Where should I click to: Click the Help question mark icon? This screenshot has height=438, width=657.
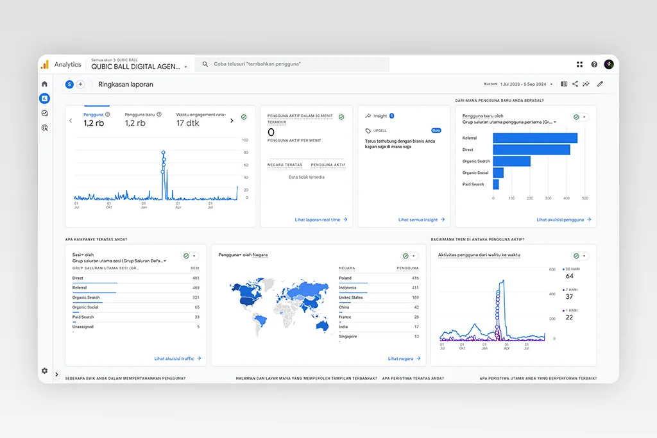coord(594,64)
